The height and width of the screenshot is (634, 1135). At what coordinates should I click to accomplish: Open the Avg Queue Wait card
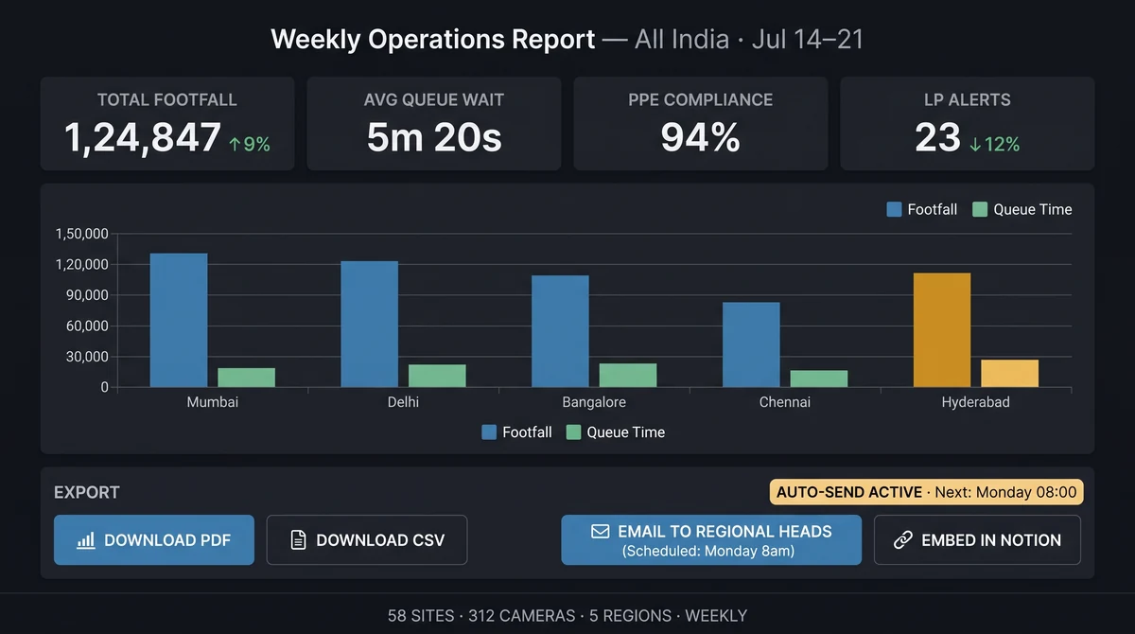tap(434, 124)
